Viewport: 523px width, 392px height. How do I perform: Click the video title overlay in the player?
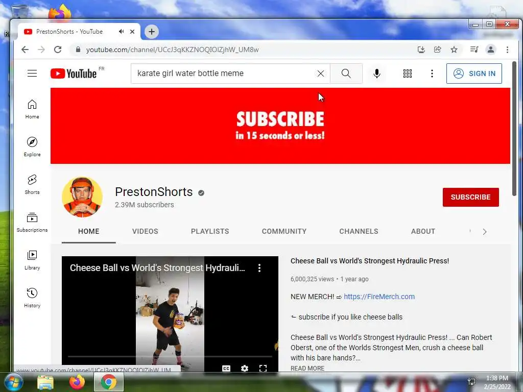tap(157, 268)
